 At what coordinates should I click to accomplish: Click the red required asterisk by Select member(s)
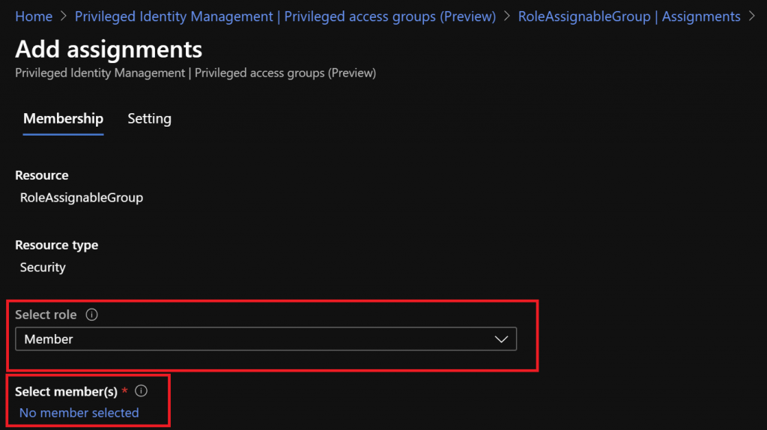point(125,390)
